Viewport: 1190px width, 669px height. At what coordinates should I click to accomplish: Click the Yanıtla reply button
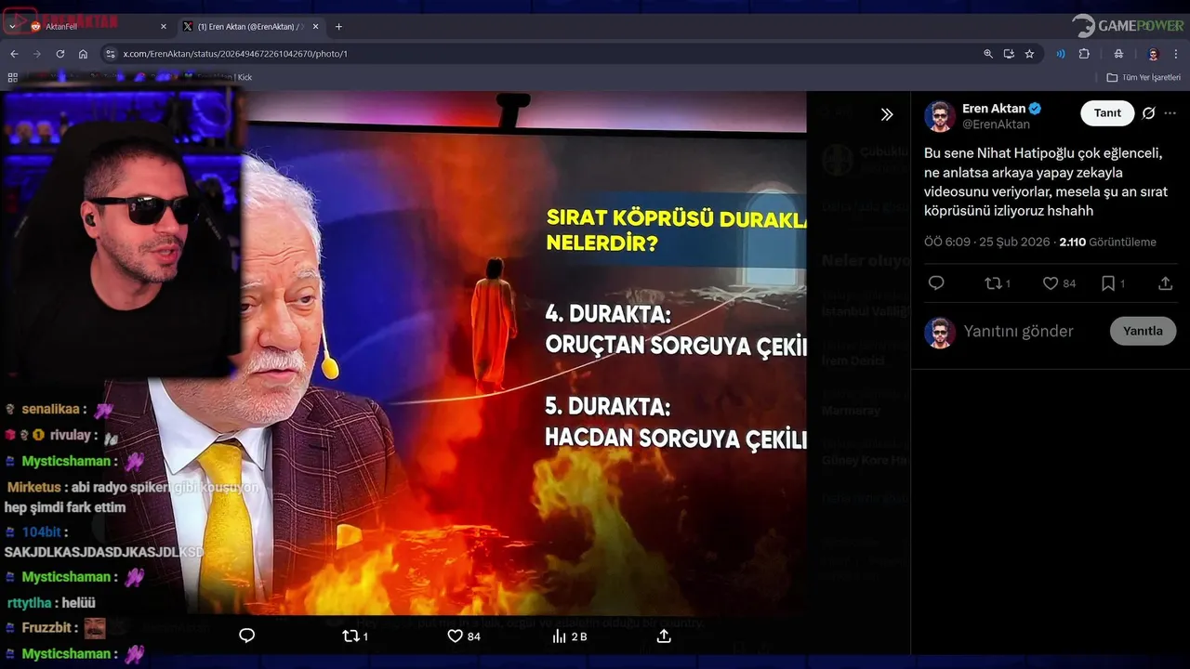[1143, 331]
